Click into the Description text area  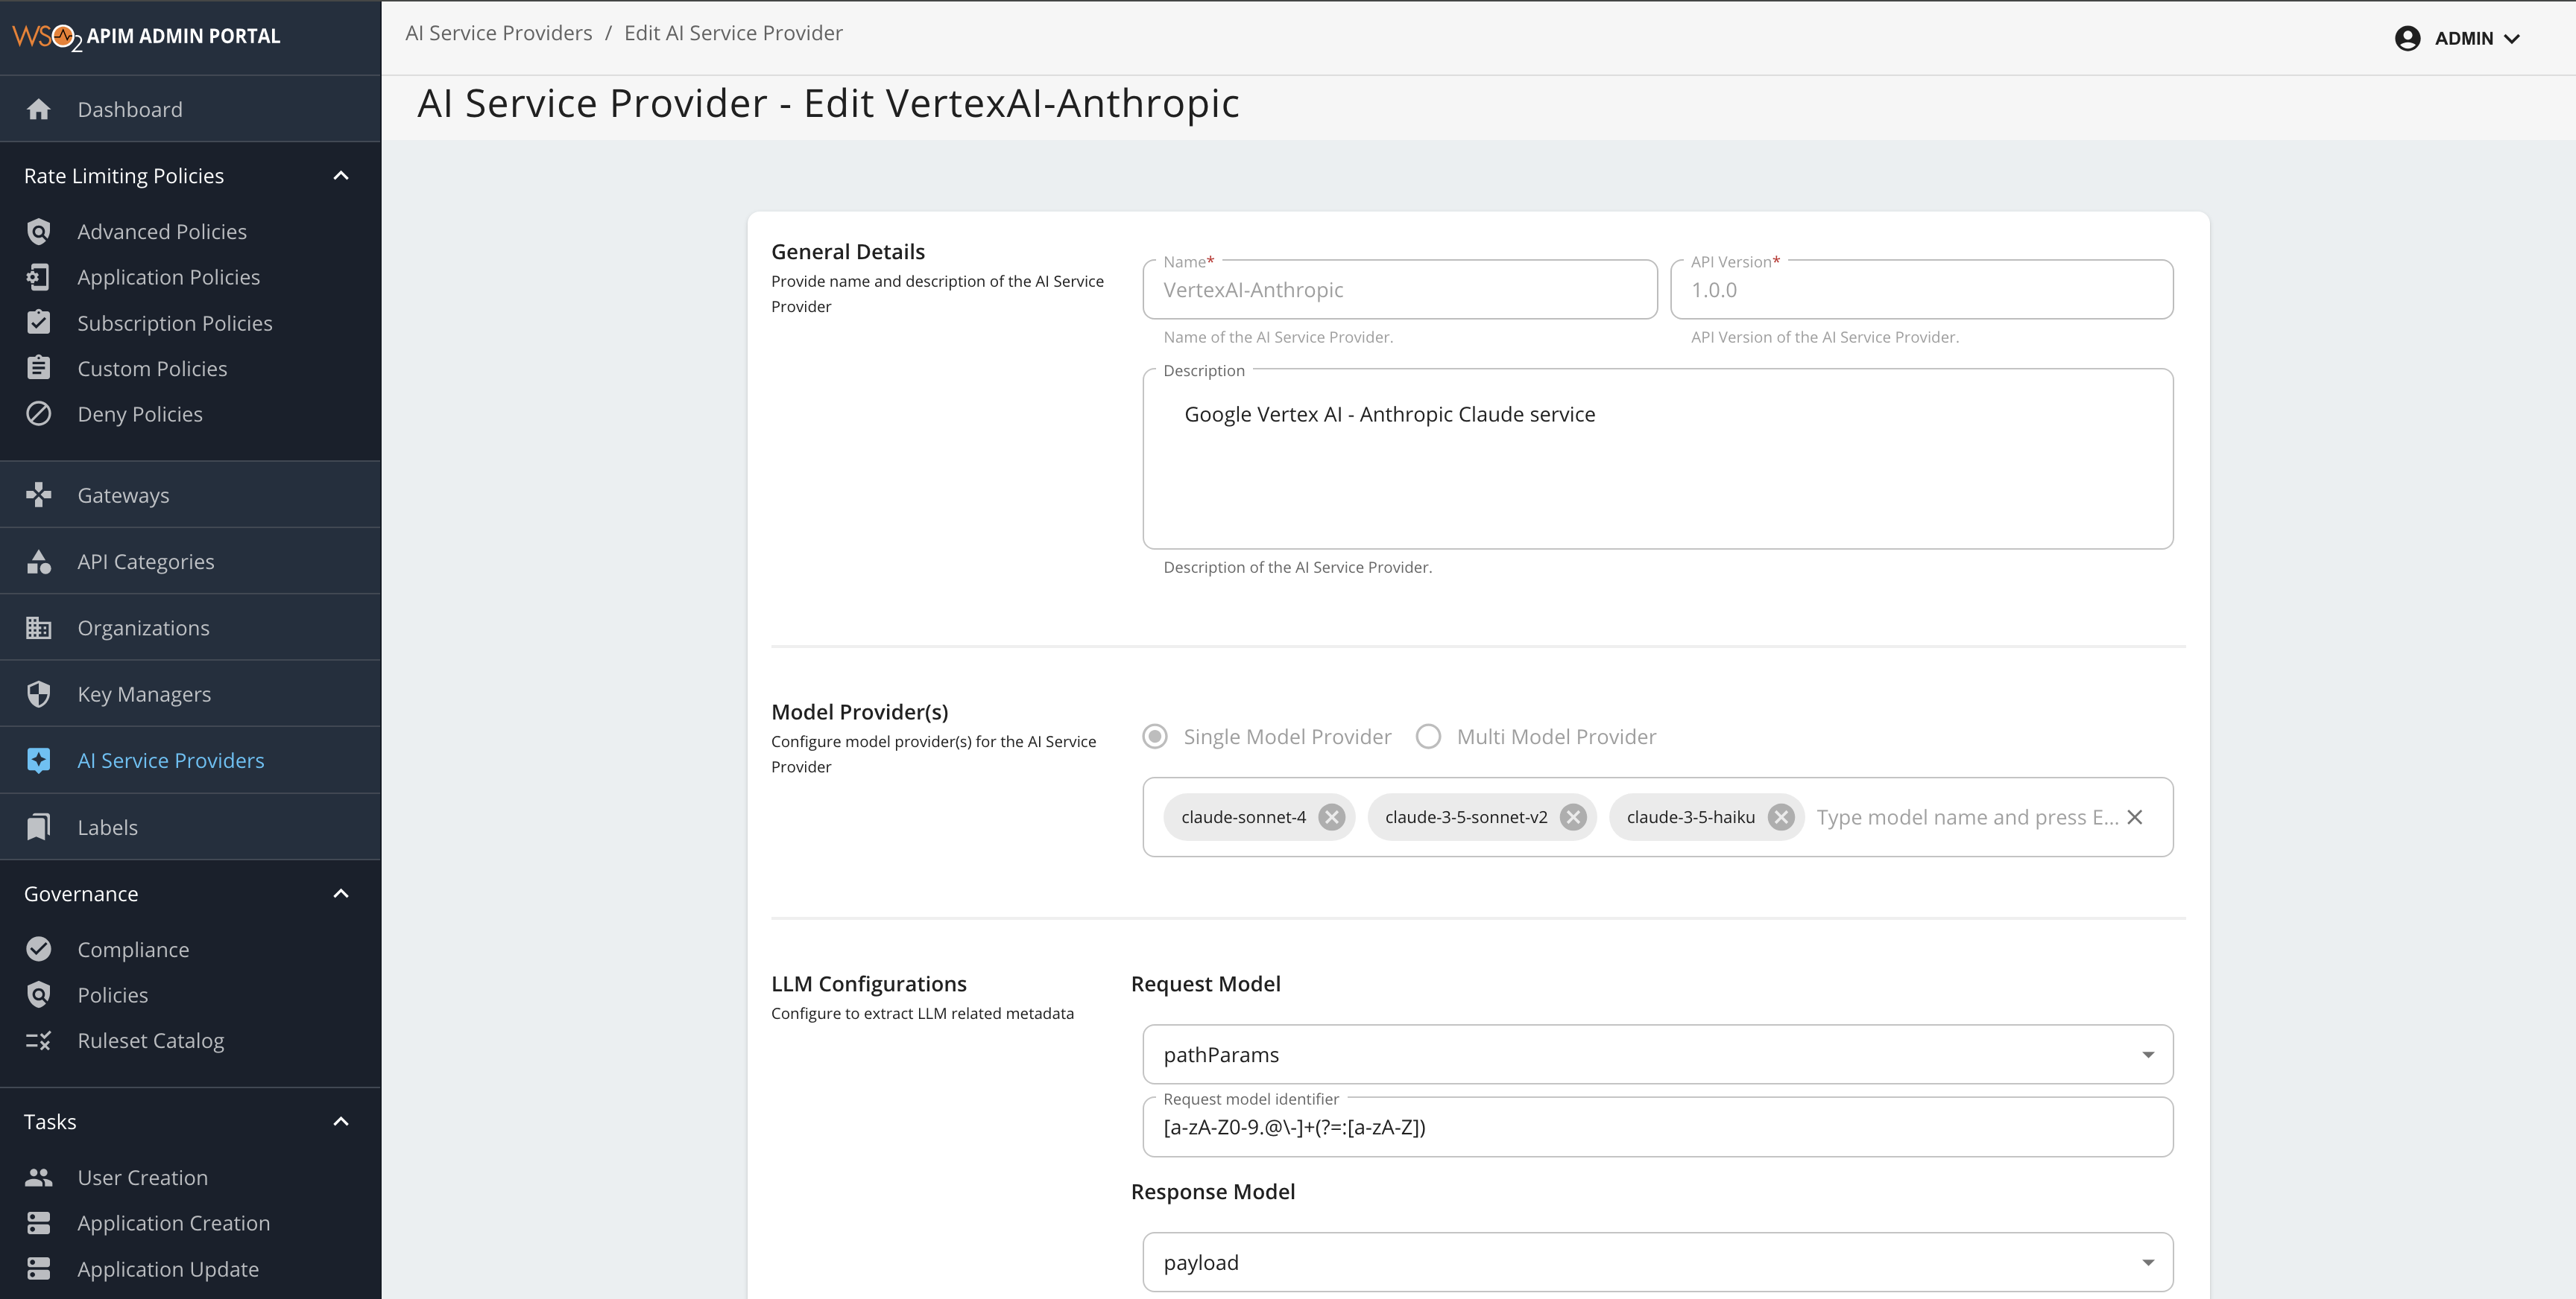point(1658,459)
